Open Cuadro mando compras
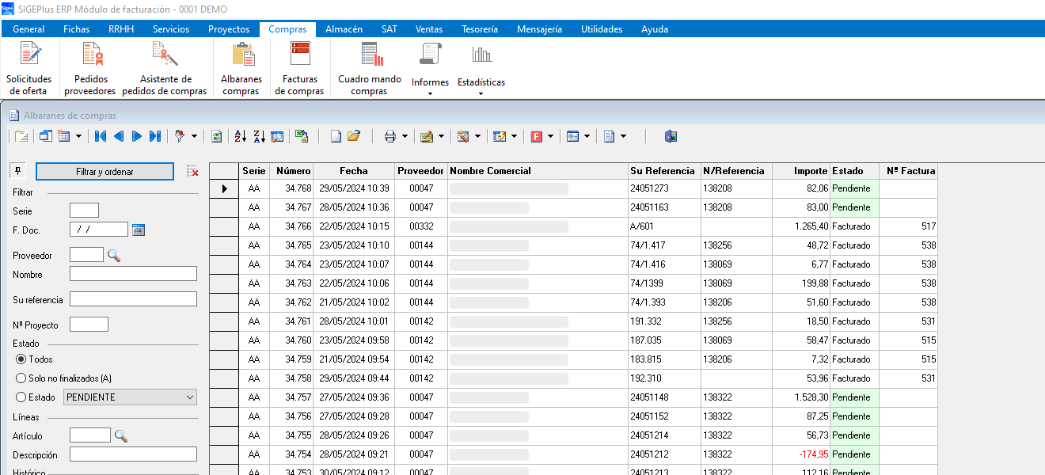The image size is (1045, 475). click(x=369, y=68)
